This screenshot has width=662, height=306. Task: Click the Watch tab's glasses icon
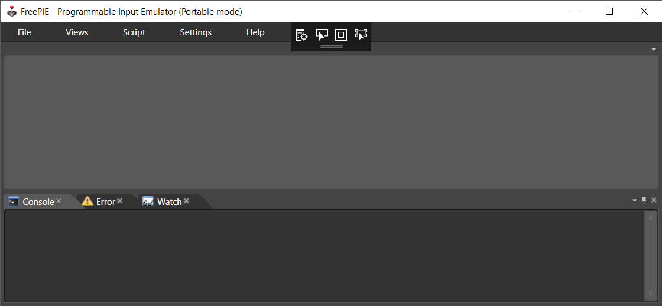click(148, 201)
